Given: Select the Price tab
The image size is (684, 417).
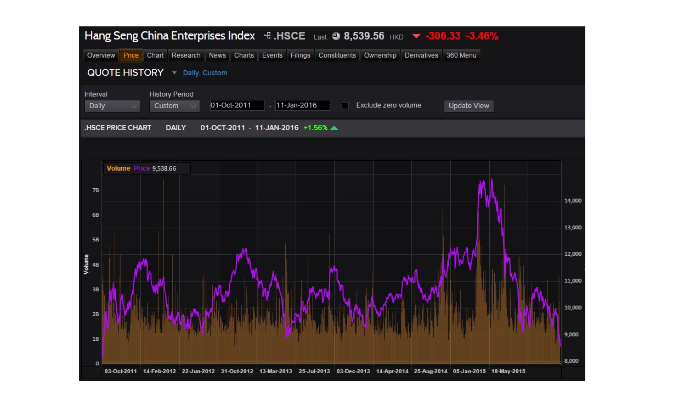Looking at the screenshot, I should [x=131, y=55].
